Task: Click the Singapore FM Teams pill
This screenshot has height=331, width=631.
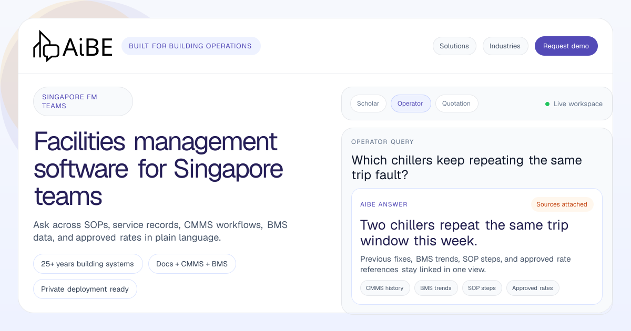Action: (x=83, y=101)
